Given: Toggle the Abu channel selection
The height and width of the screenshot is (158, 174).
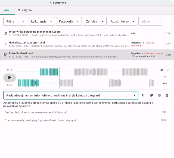Looking at the screenshot, I should pyautogui.click(x=164, y=83).
